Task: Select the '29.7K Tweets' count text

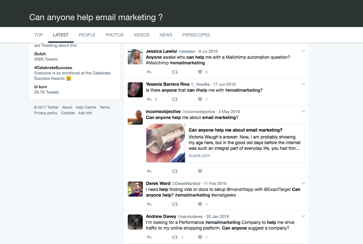Action: click(47, 92)
